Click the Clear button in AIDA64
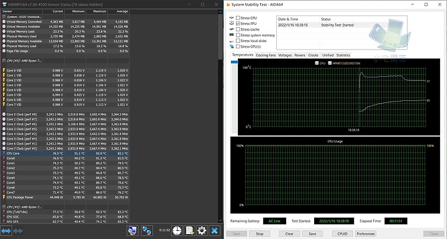447x239 pixels. pos(289,233)
